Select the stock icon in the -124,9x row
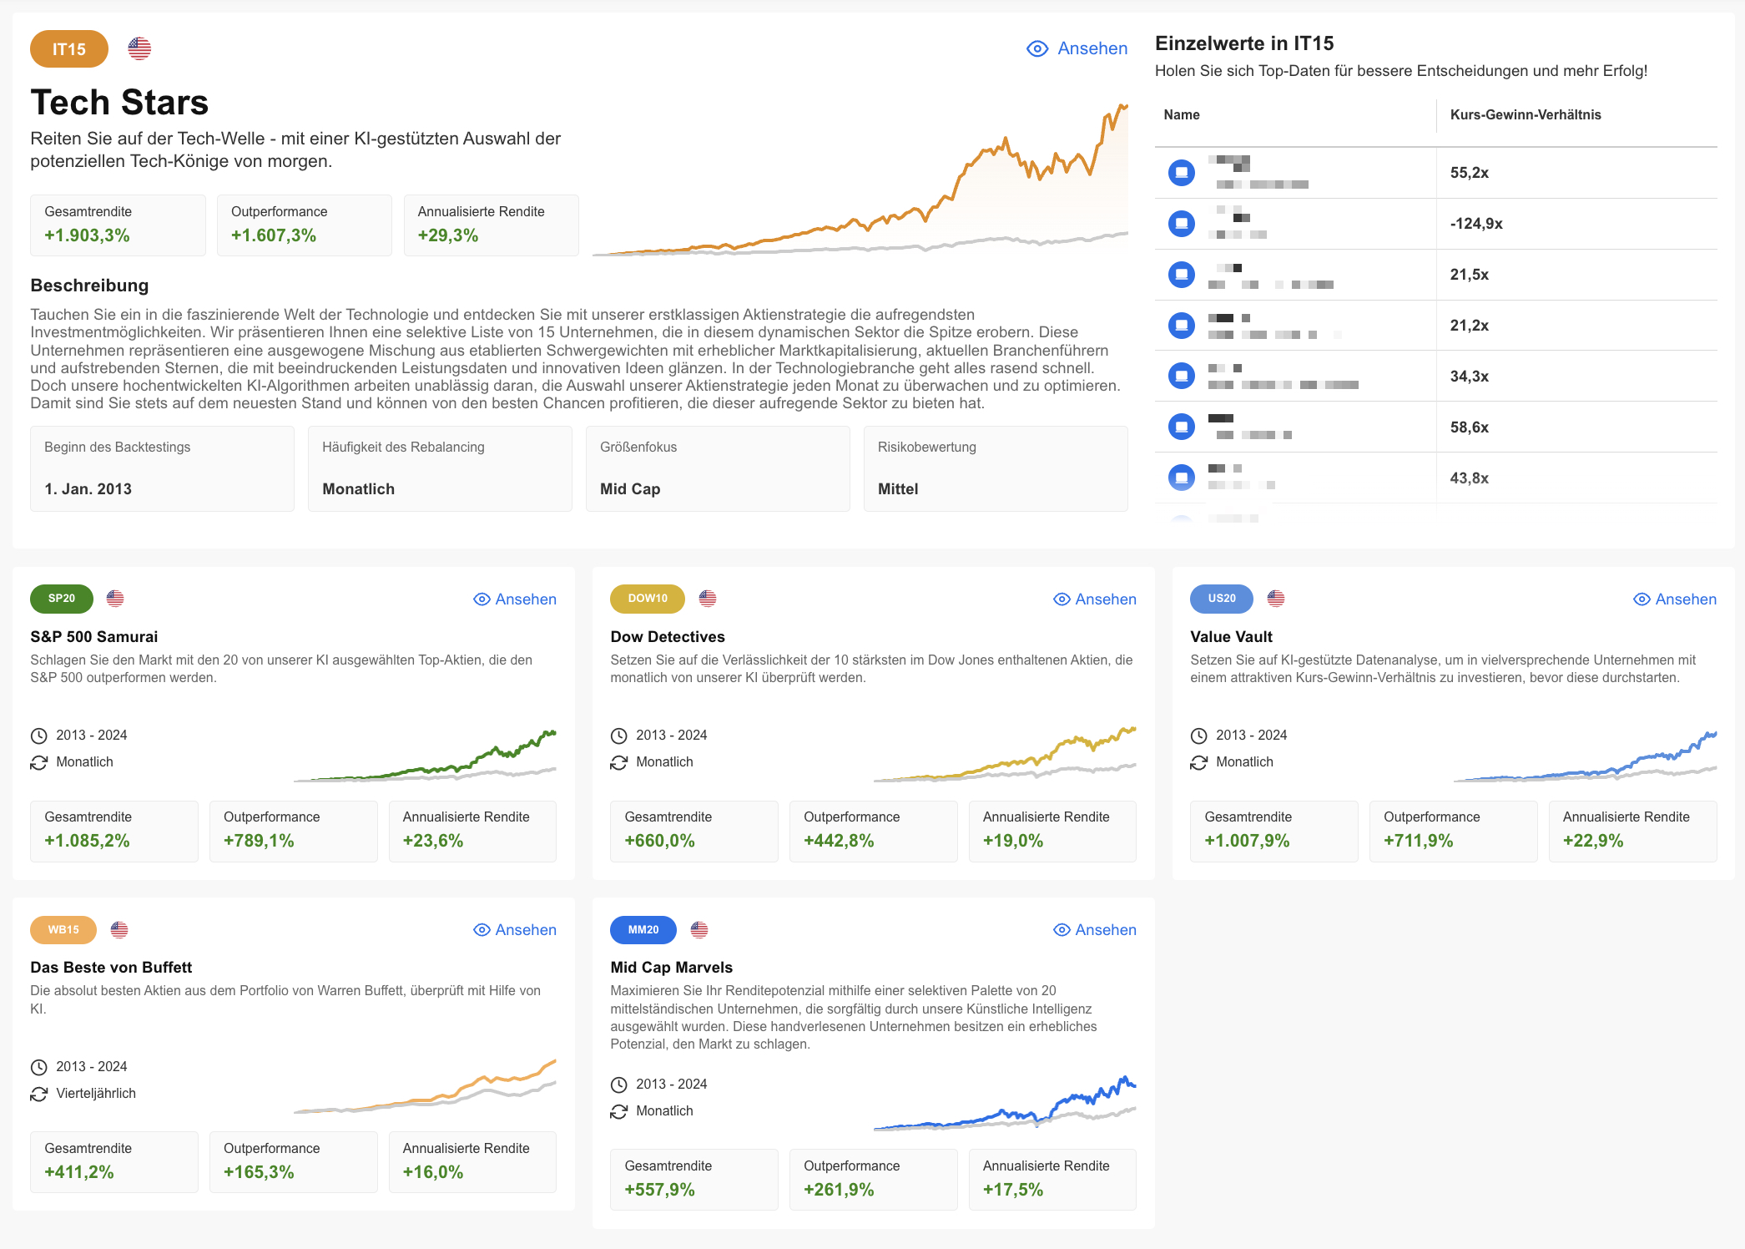1745x1249 pixels. [1181, 224]
